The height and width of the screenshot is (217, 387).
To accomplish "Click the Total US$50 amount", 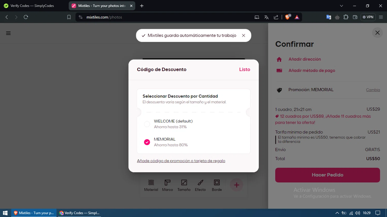I will click(x=373, y=159).
